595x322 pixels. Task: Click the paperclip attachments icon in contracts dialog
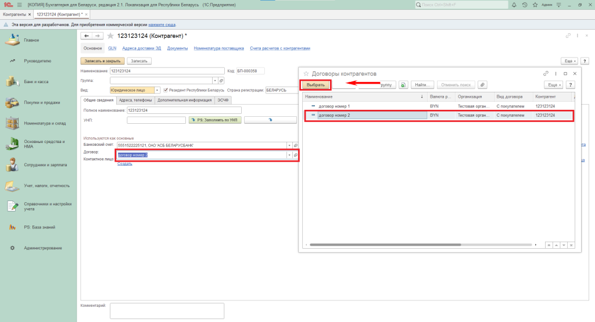pyautogui.click(x=482, y=85)
